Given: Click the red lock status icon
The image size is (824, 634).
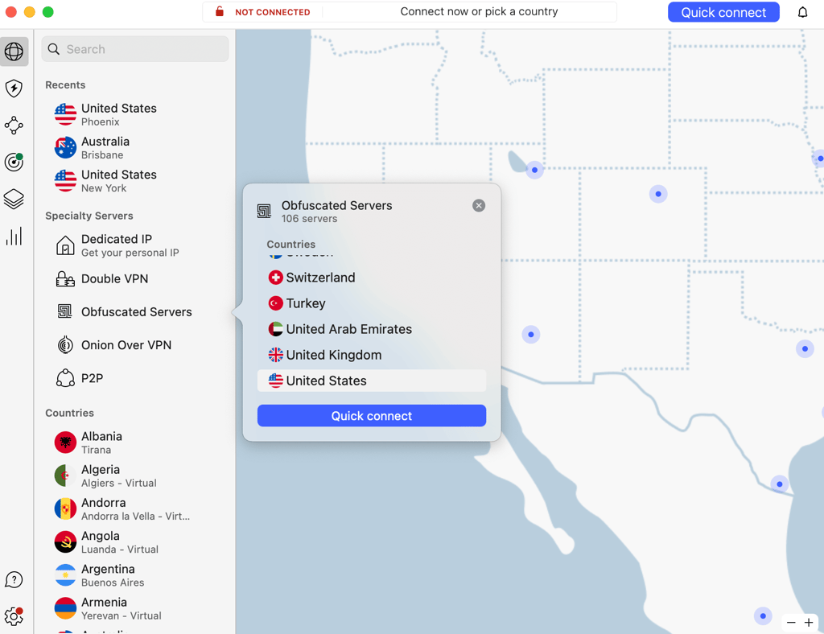Looking at the screenshot, I should (220, 11).
